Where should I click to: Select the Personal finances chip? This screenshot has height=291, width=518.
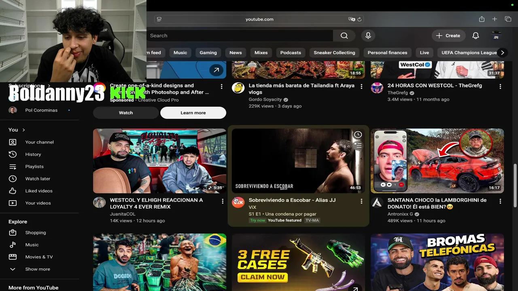point(387,53)
